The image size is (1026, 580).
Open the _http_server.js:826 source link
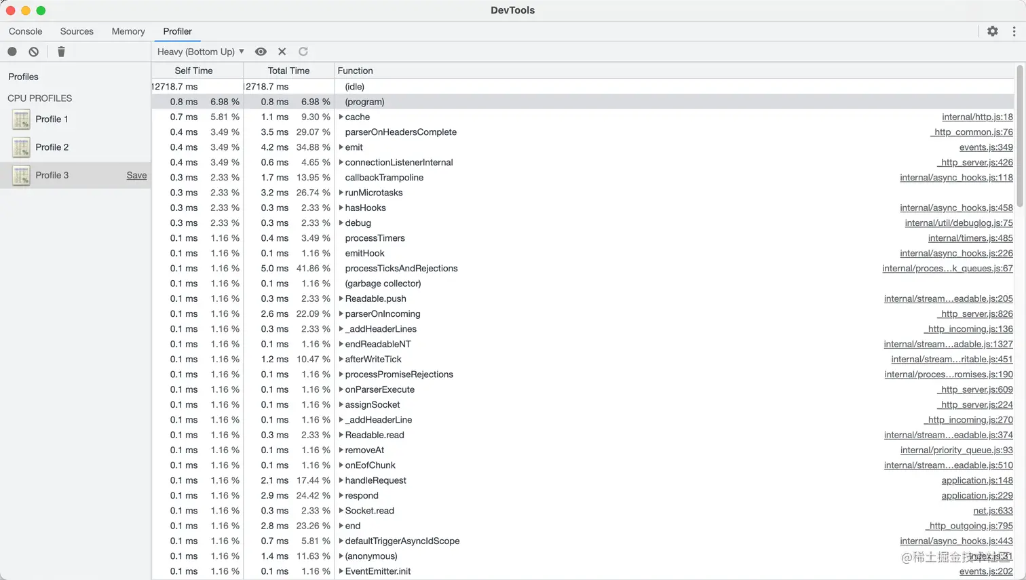tap(976, 314)
